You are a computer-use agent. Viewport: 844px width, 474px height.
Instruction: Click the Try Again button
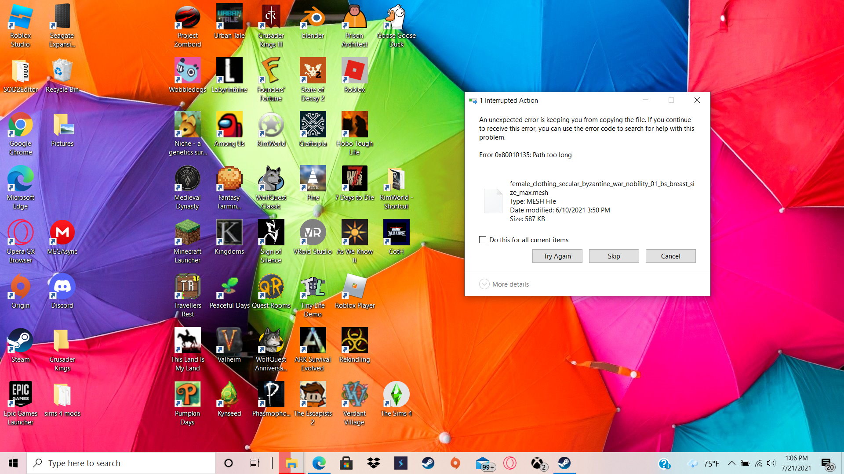click(557, 256)
